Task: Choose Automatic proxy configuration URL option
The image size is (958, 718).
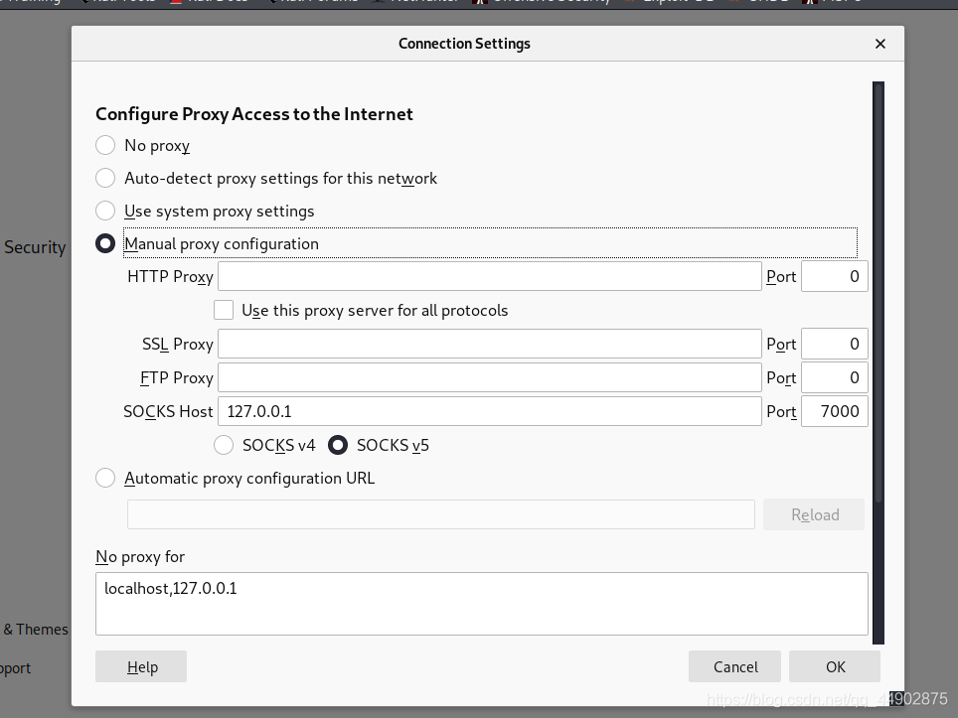Action: click(x=105, y=479)
